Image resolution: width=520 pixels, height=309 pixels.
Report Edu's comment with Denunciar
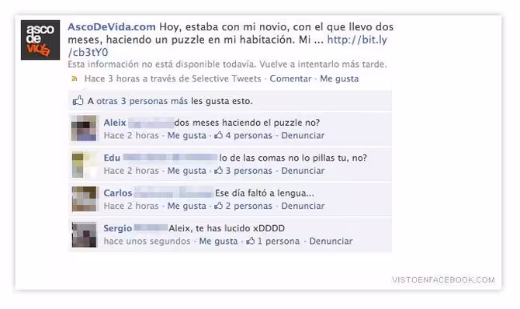click(303, 171)
